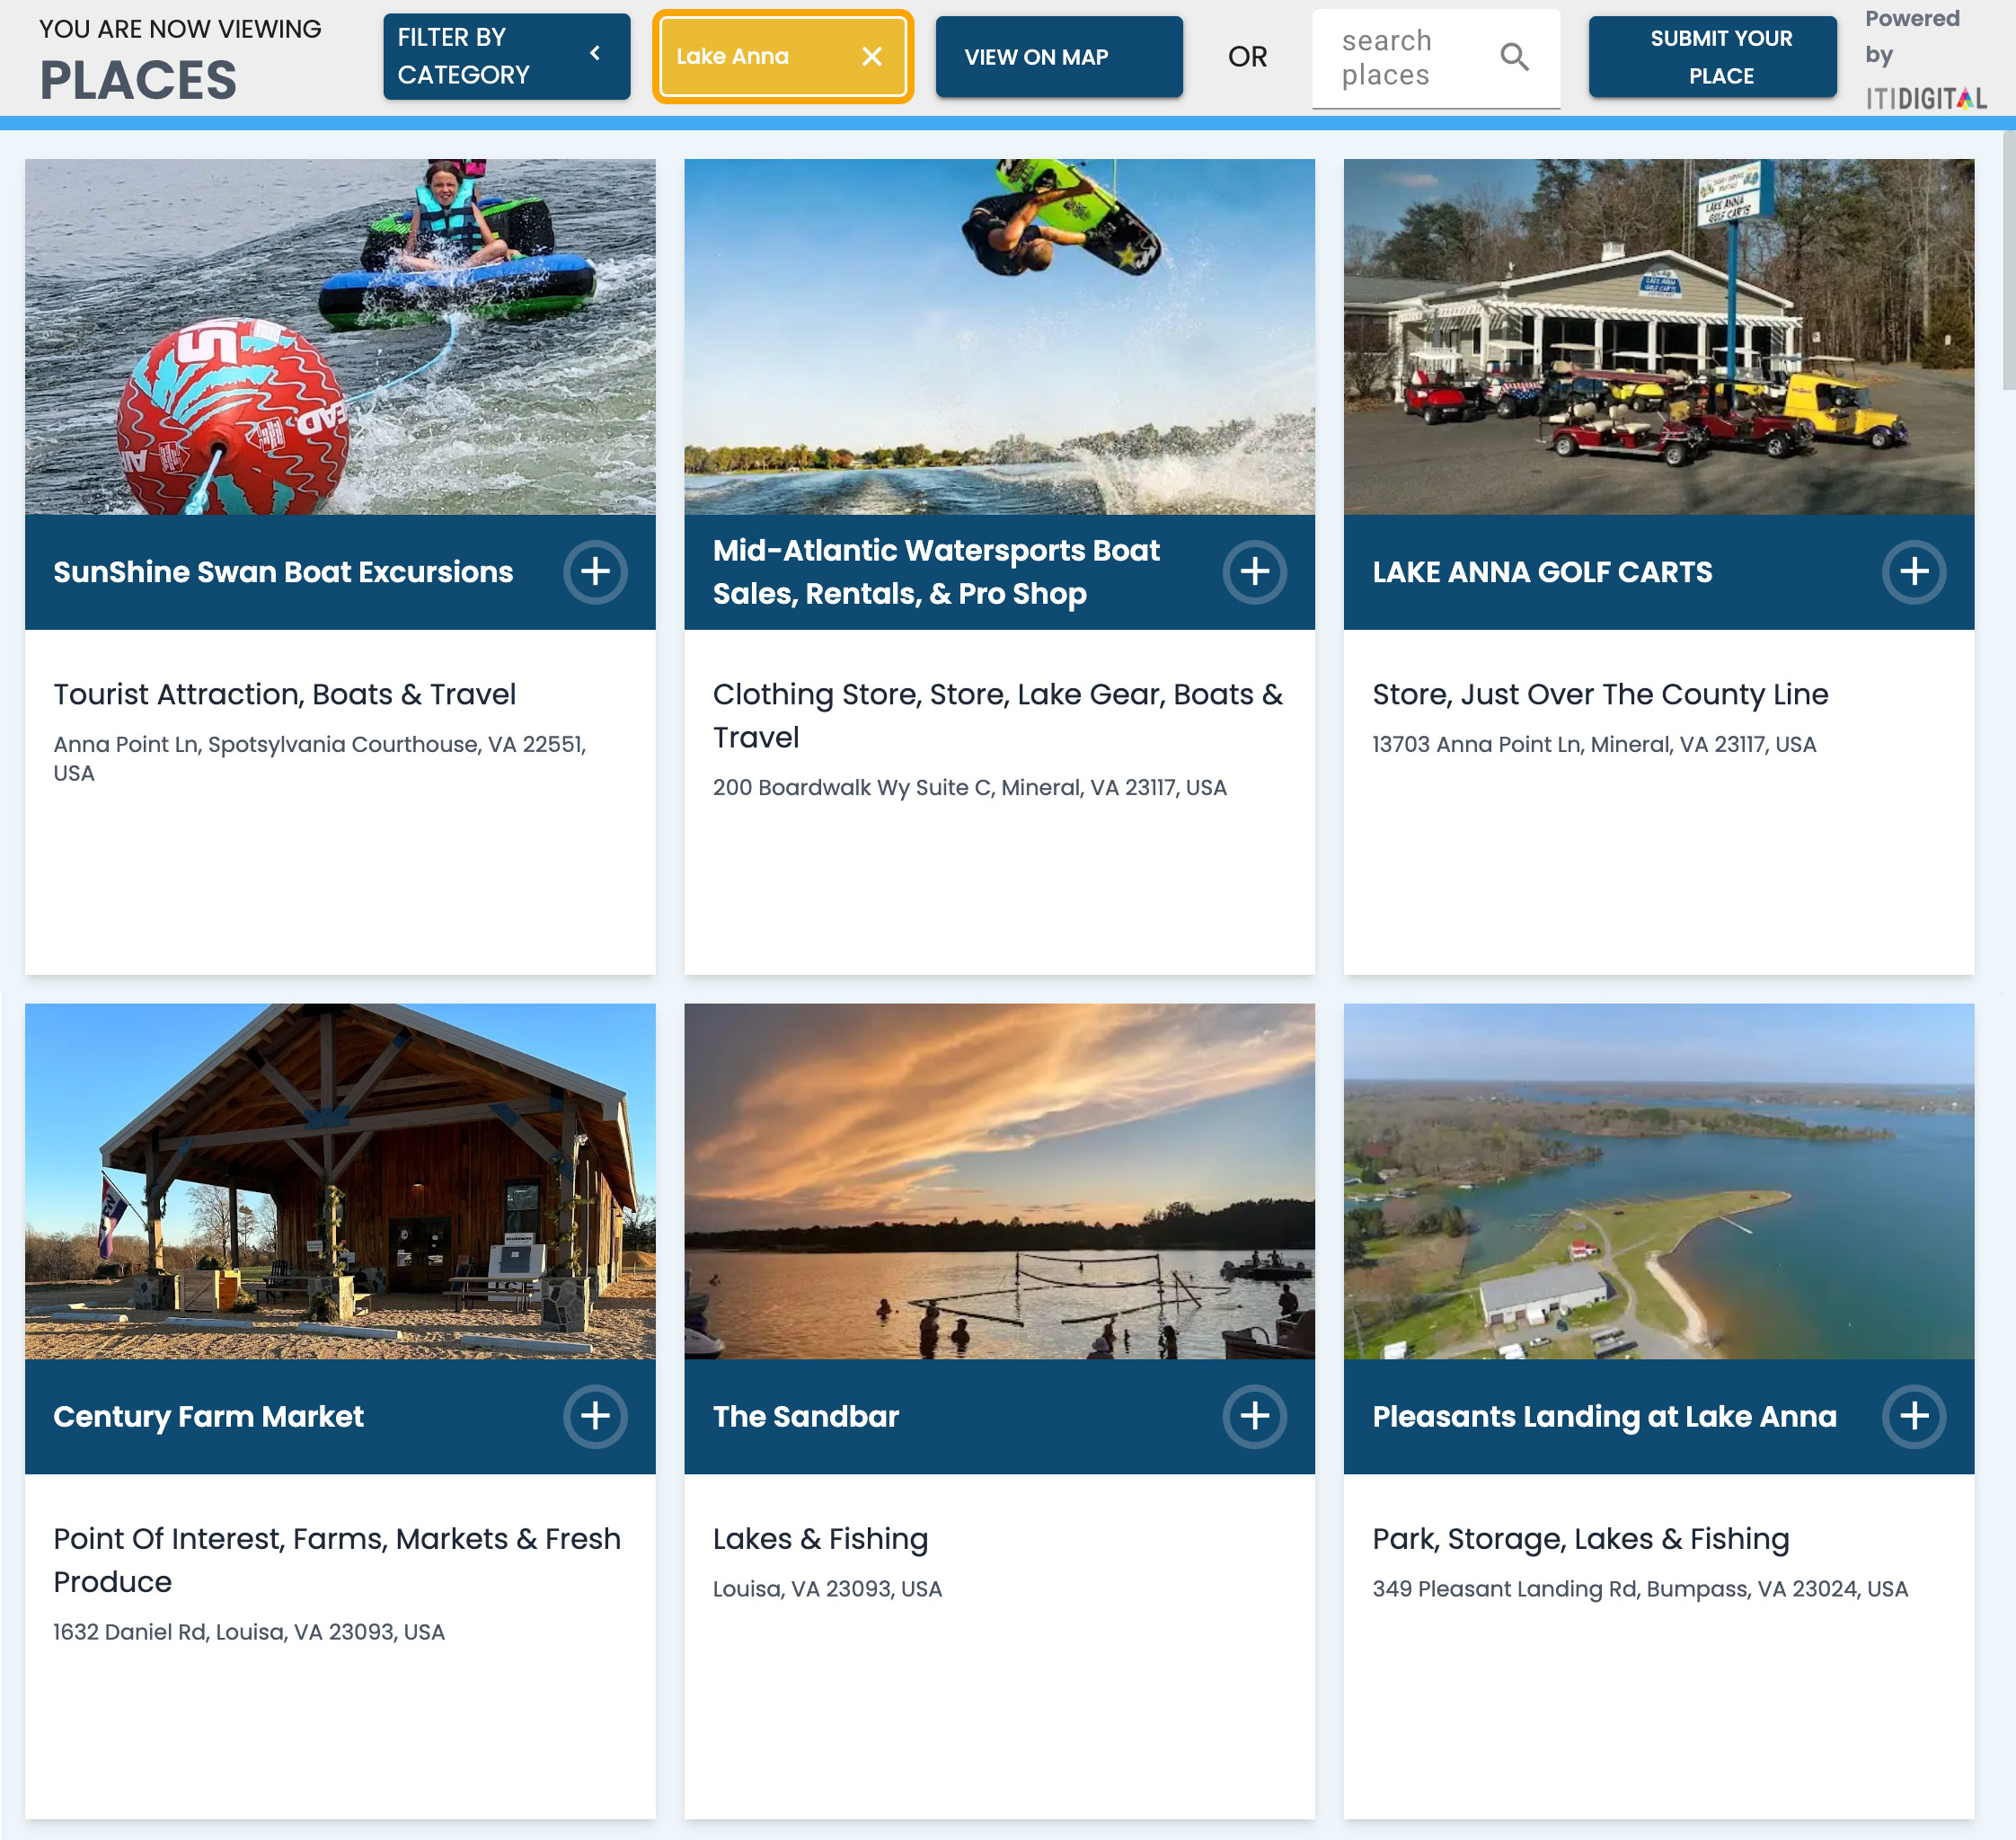Click LAKE ANNA GOLF CARTS title
Image resolution: width=2016 pixels, height=1840 pixels.
1542,572
